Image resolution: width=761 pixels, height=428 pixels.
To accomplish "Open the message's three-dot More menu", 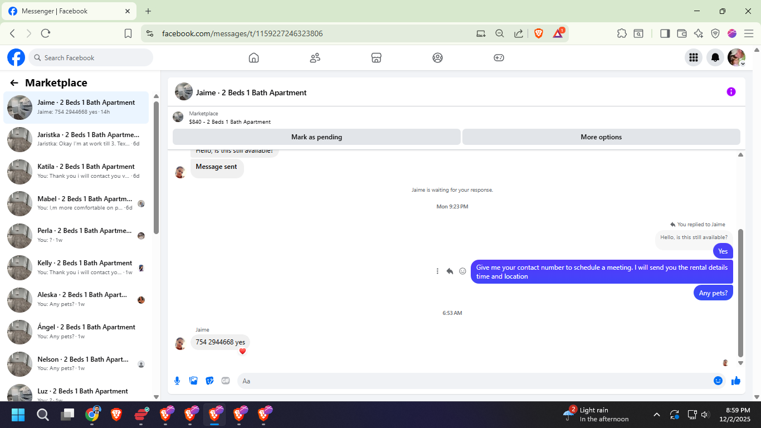I will (437, 271).
